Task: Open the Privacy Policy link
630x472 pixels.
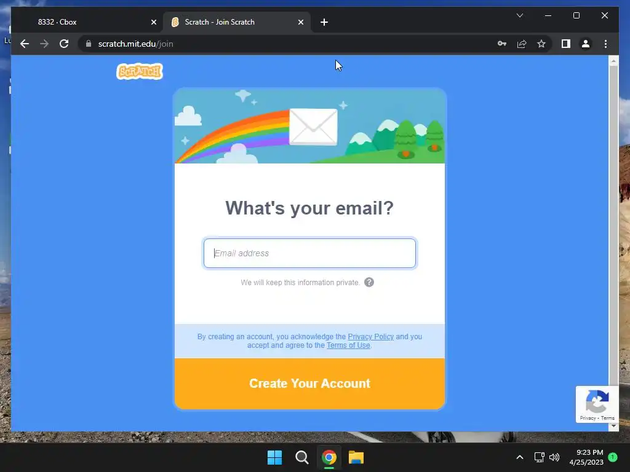Action: click(370, 336)
